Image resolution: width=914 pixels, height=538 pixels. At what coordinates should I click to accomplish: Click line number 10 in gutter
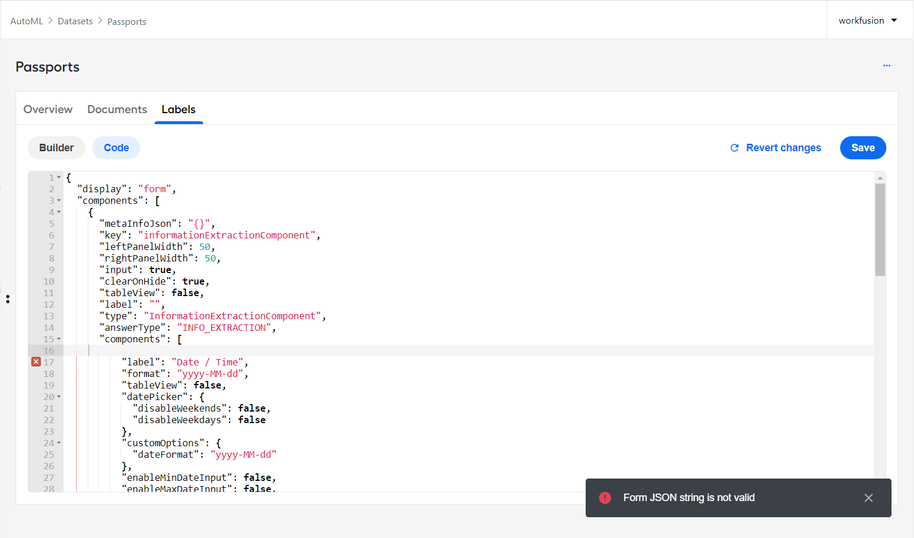pos(48,281)
